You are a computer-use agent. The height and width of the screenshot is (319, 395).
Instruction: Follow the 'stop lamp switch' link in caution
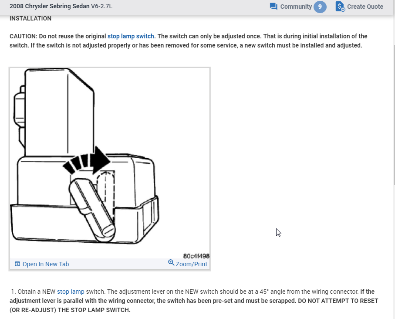[x=131, y=36]
